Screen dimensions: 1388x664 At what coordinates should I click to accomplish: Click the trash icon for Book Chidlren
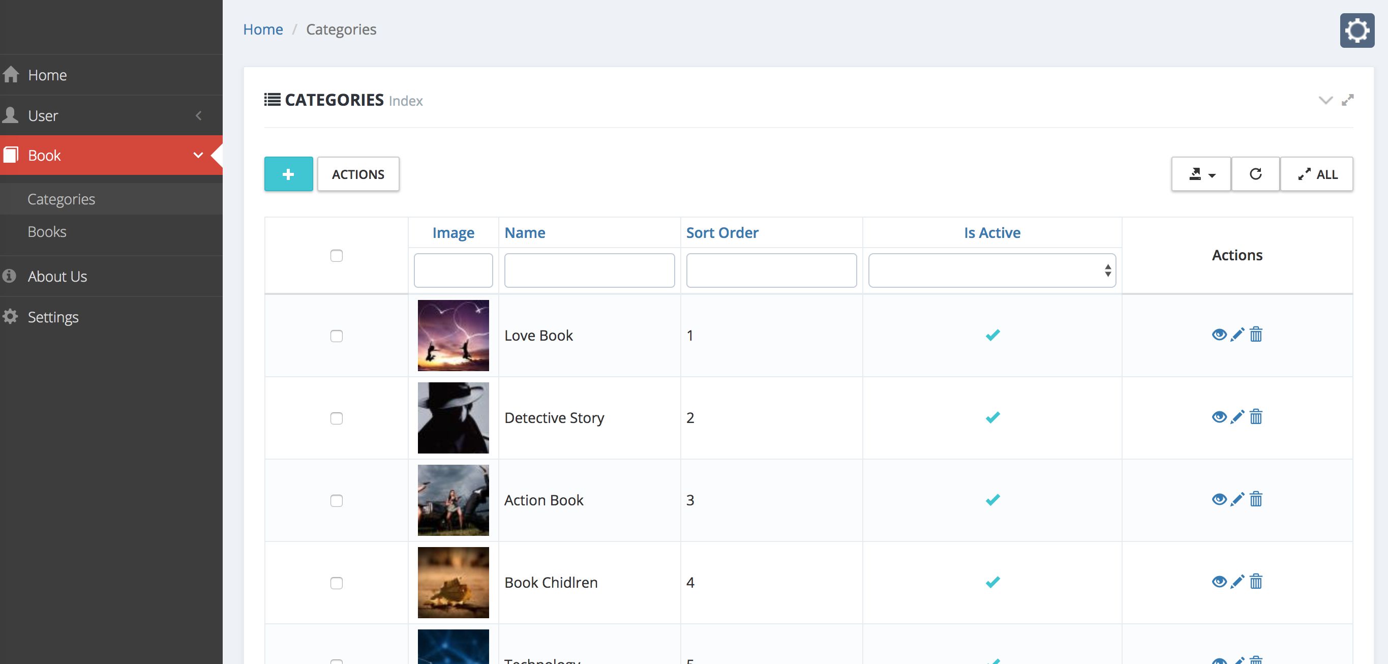click(x=1256, y=582)
